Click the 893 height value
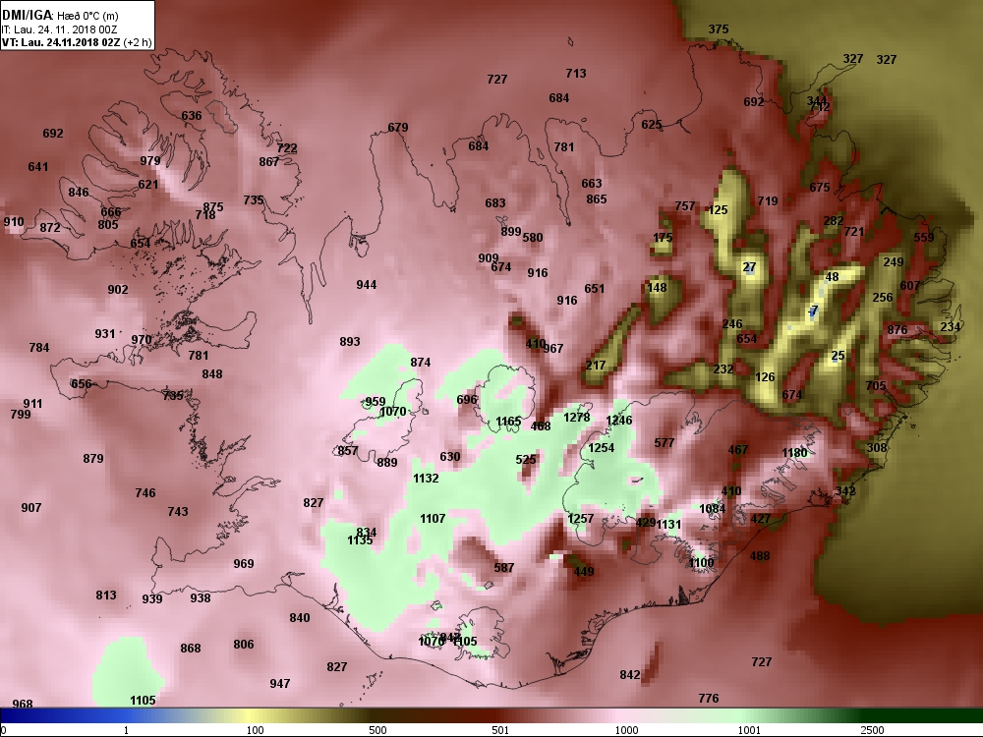The height and width of the screenshot is (737, 983). [350, 342]
